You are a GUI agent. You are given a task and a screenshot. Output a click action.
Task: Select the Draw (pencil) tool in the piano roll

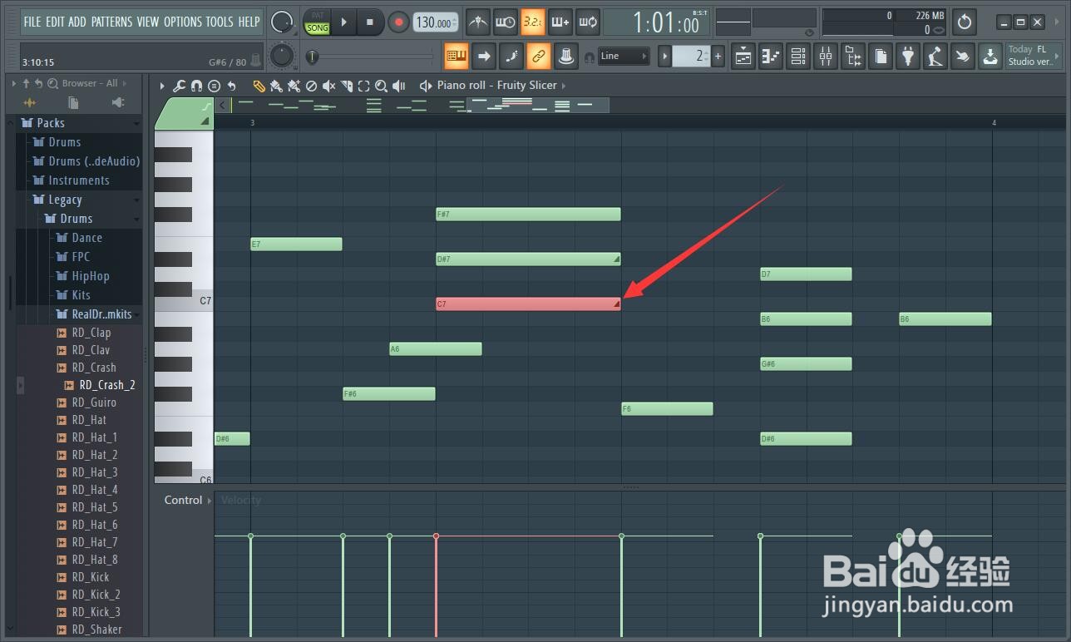[x=259, y=85]
